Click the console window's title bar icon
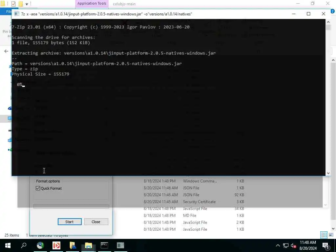The image size is (336, 252). [x=17, y=14]
